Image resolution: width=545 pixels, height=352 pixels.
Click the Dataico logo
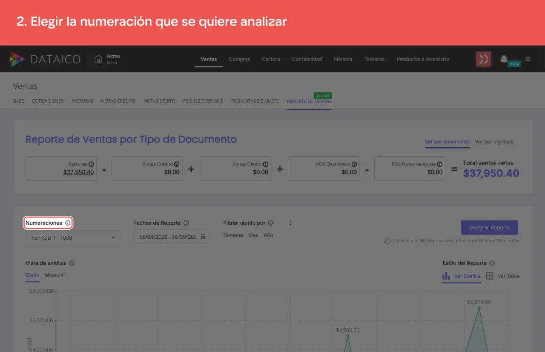click(x=45, y=59)
